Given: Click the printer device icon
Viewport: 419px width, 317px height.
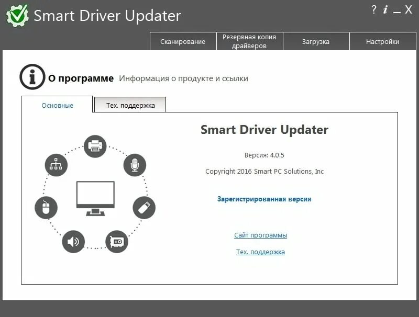Looking at the screenshot, I should click(x=95, y=146).
